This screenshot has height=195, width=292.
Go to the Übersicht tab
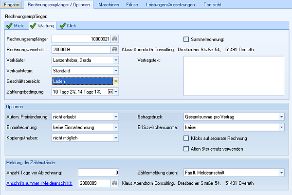pos(213,4)
